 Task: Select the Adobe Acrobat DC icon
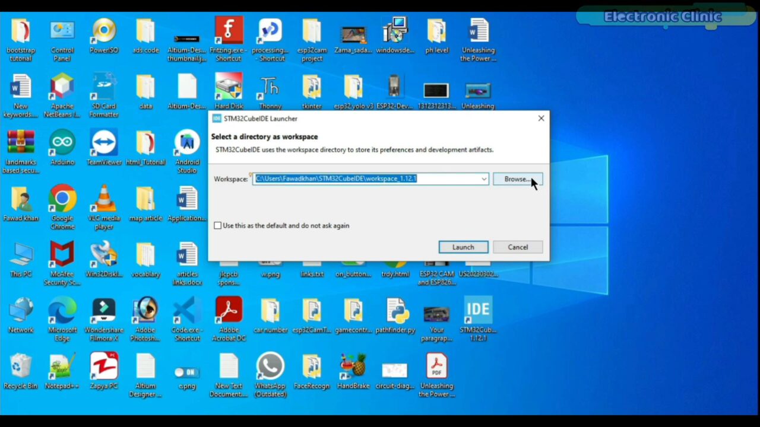coord(229,319)
